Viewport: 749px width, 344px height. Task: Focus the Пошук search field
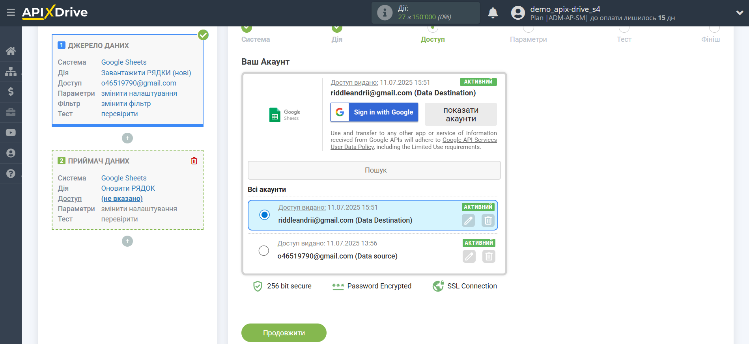[374, 170]
